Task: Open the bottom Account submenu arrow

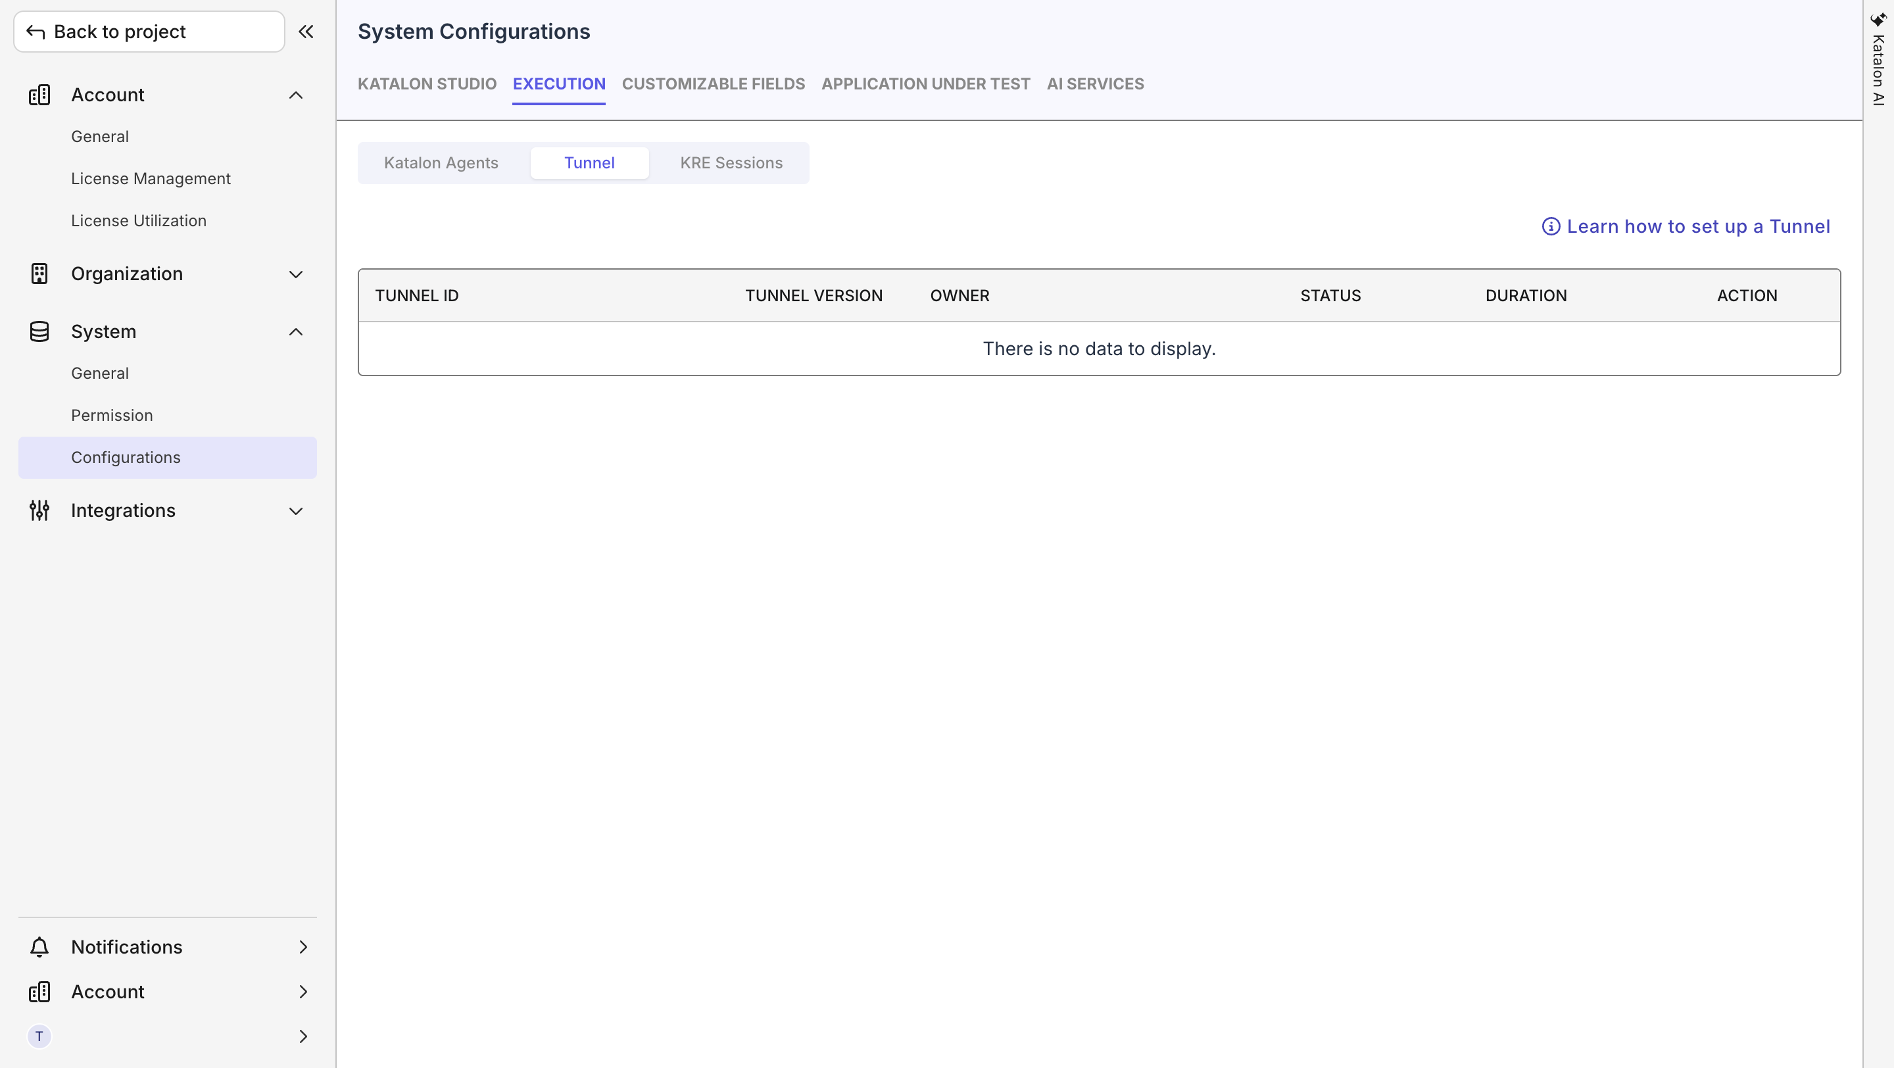Action: point(303,992)
